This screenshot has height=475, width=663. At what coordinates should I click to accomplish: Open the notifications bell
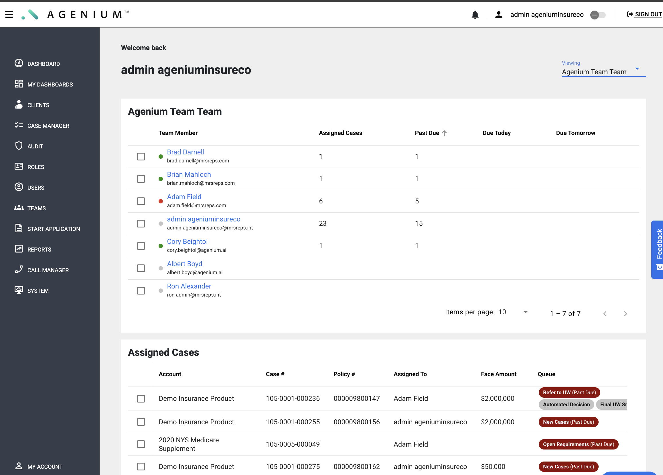475,14
